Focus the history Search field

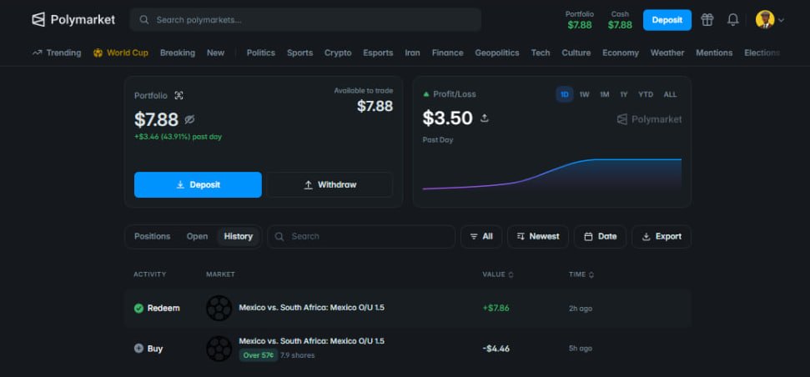coord(361,237)
